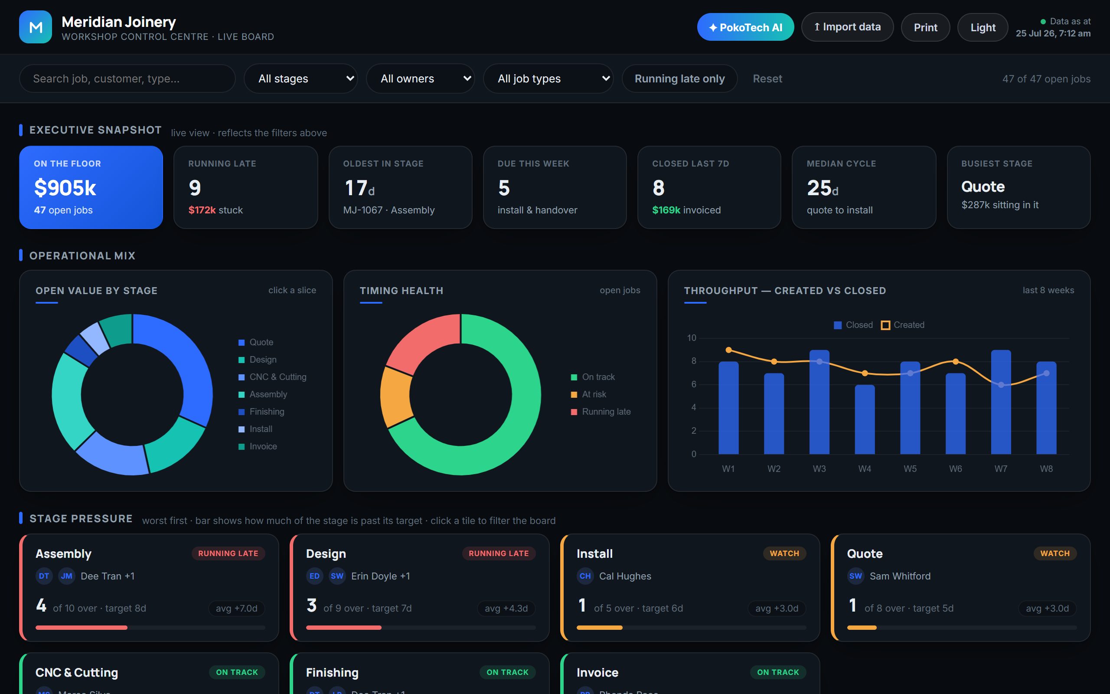
Task: Toggle At risk legend entry
Action: click(x=588, y=395)
